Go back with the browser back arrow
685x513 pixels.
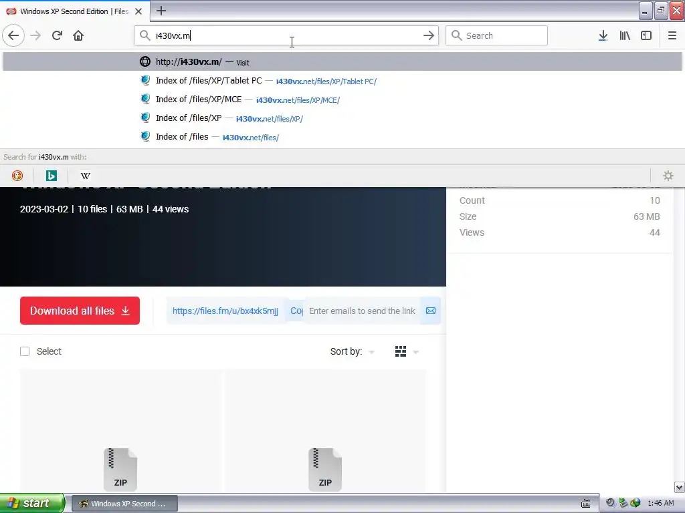click(13, 35)
